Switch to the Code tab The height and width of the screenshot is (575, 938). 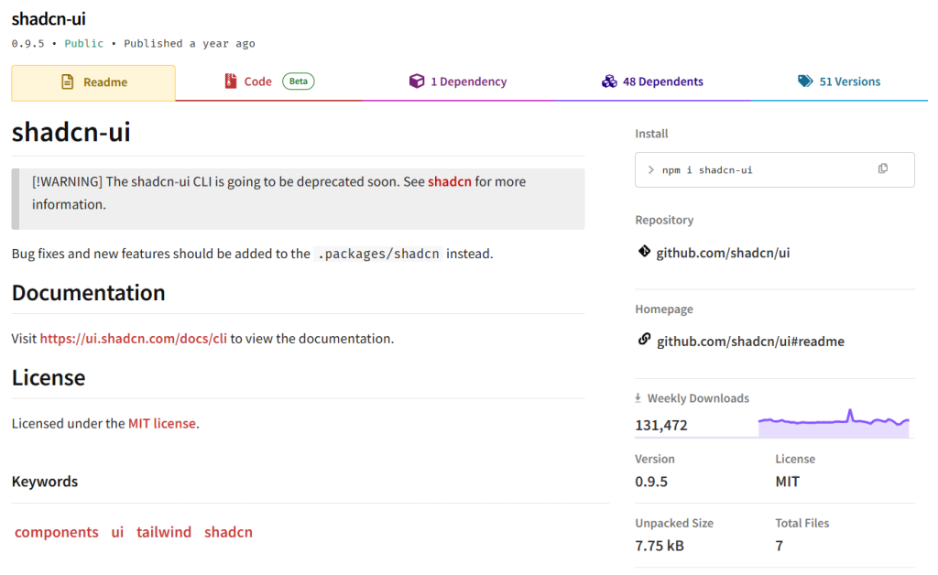click(269, 81)
